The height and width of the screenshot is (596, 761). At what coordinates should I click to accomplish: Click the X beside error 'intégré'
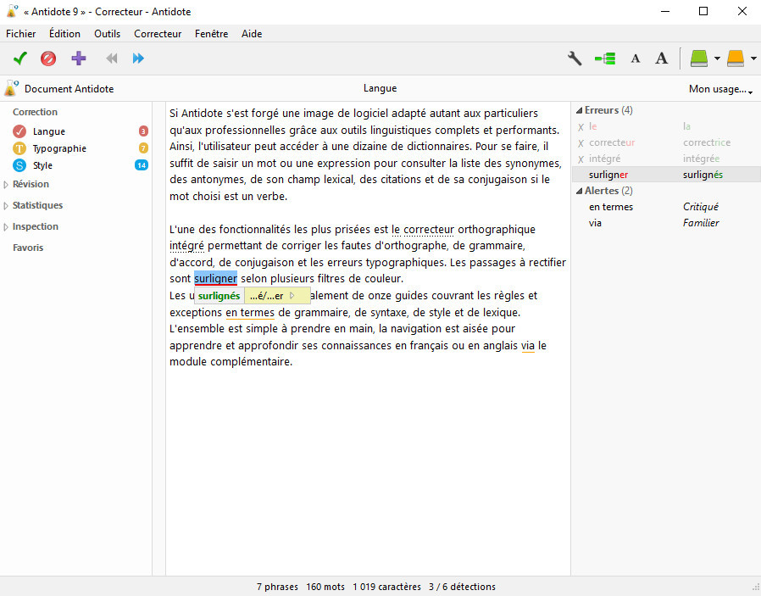coord(581,159)
